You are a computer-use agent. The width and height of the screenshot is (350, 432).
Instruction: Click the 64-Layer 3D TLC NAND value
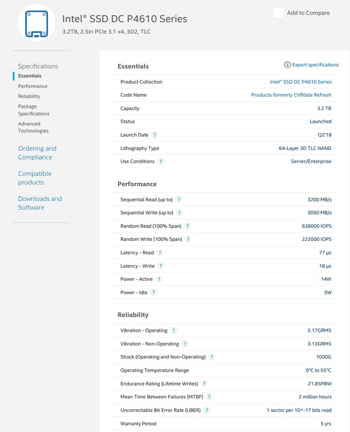coord(305,148)
